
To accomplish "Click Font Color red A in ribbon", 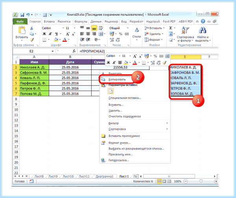I will pos(65,40).
